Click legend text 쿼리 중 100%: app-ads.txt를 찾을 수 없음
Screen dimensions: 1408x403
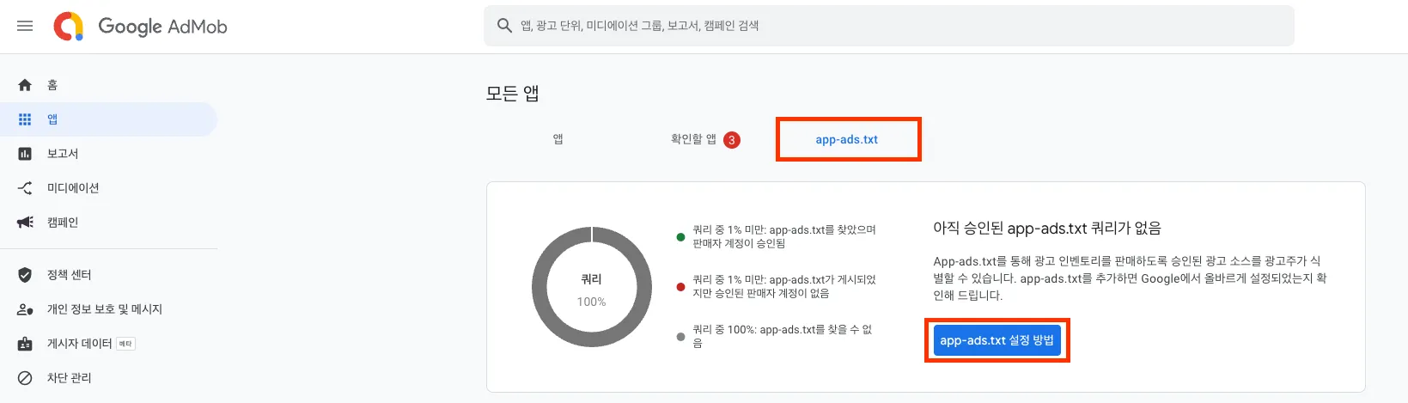click(782, 336)
